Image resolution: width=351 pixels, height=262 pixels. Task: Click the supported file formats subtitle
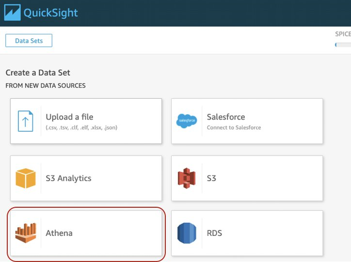[x=81, y=128]
